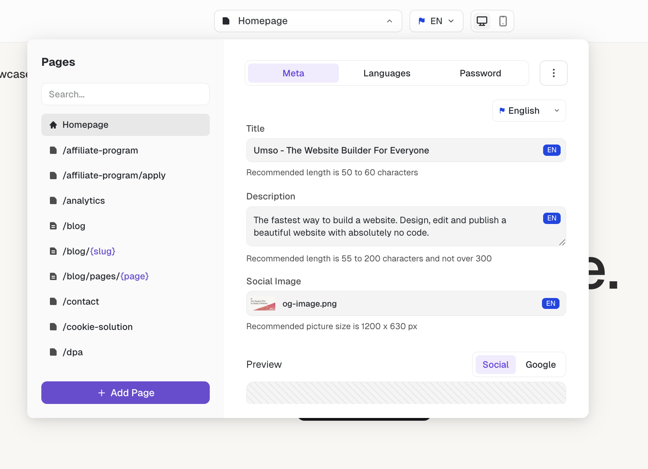Open the /contact page
Image resolution: width=648 pixels, height=469 pixels.
point(81,301)
